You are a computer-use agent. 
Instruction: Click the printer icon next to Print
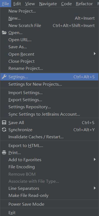click(4, 152)
